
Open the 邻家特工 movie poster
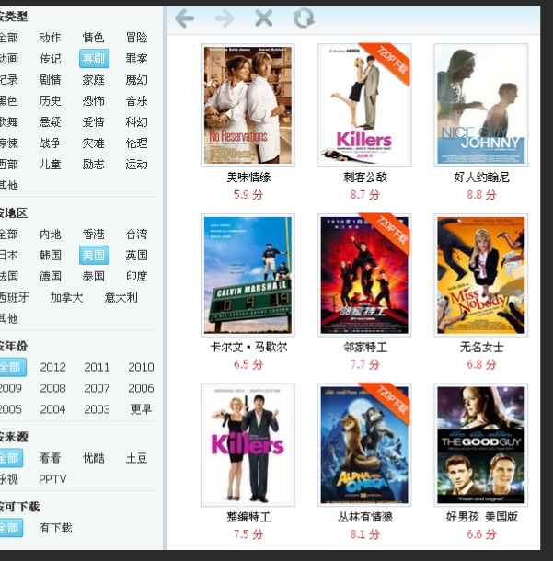tap(364, 275)
